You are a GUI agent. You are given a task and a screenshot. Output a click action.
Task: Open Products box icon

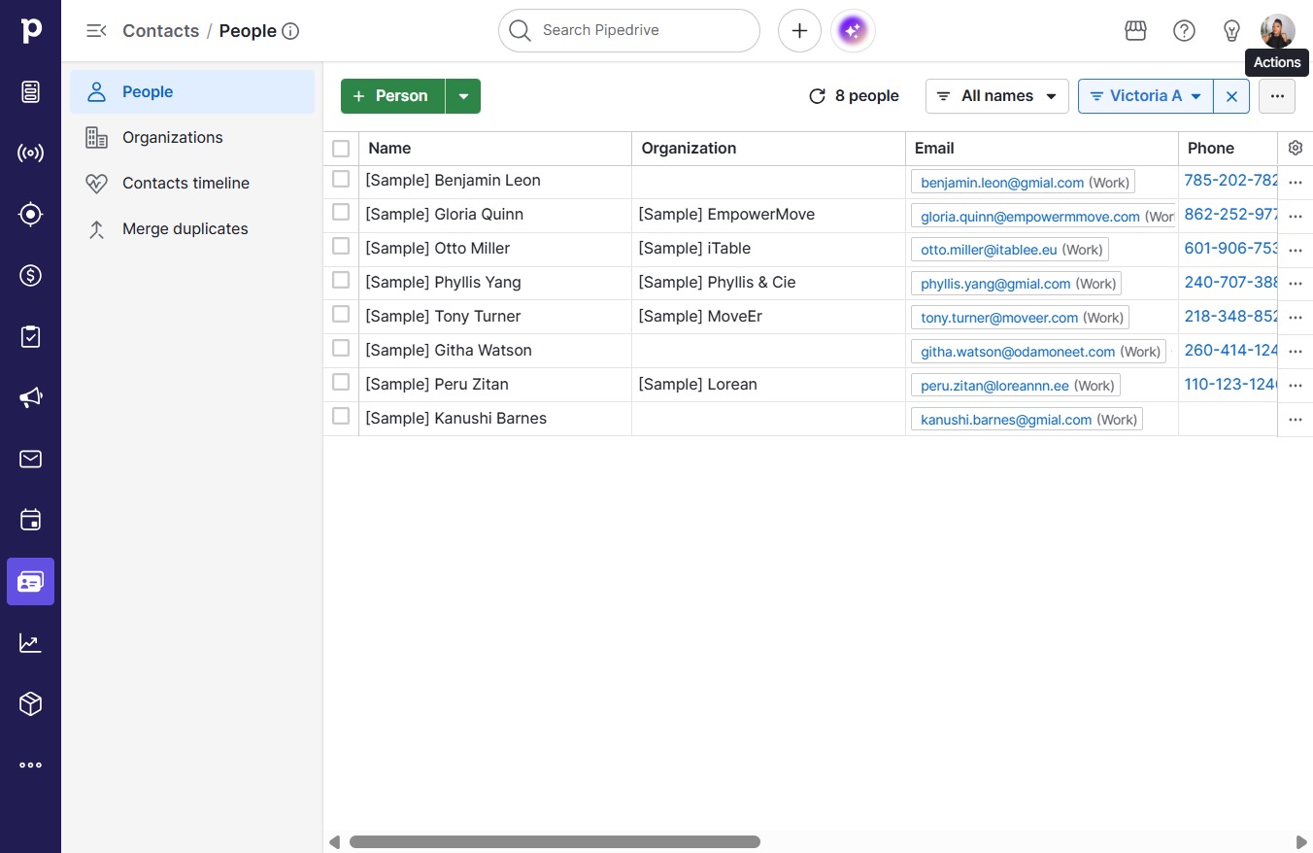pos(31,704)
